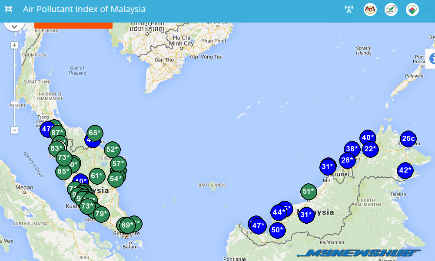Click the fullscreen icon in header

(8, 10)
